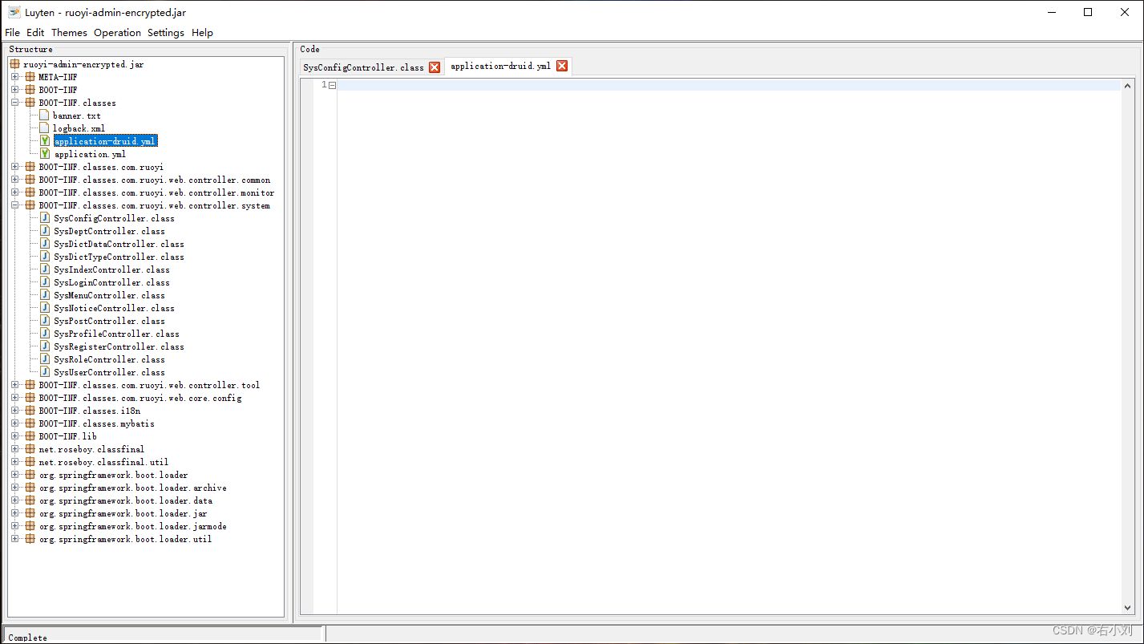1144x644 pixels.
Task: Click the SysUserController.class Java icon
Action: click(45, 372)
